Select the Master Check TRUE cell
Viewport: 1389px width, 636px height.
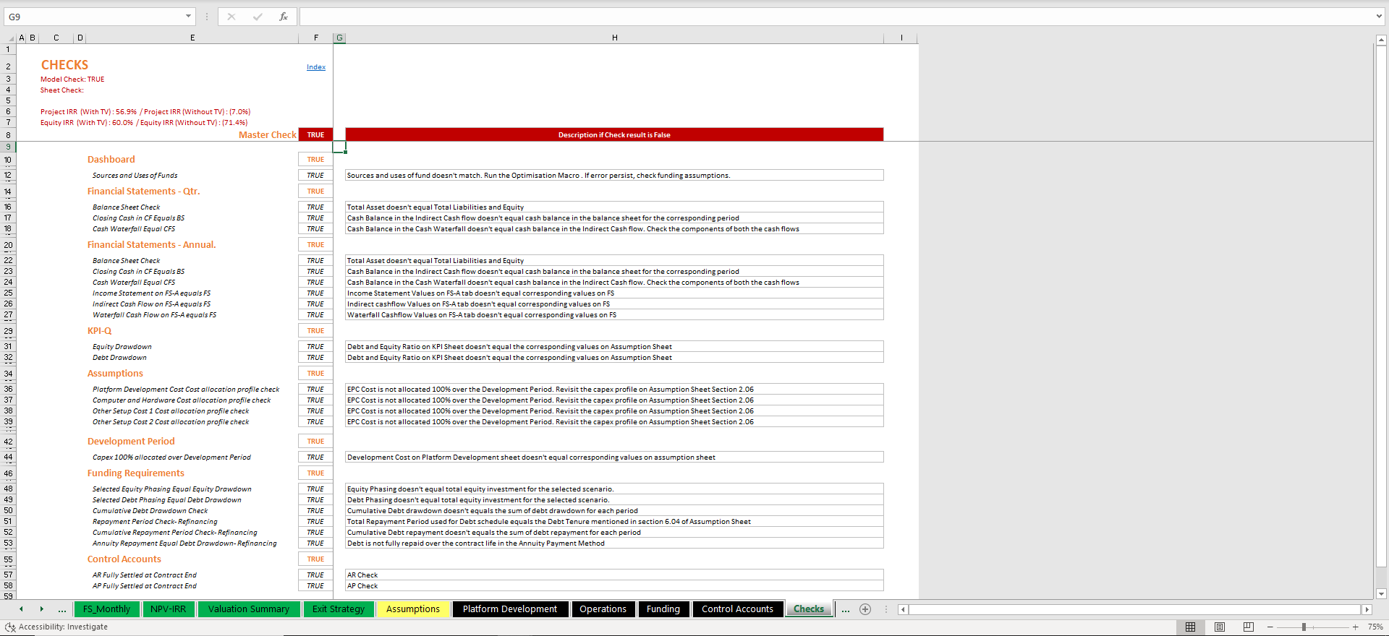[315, 135]
